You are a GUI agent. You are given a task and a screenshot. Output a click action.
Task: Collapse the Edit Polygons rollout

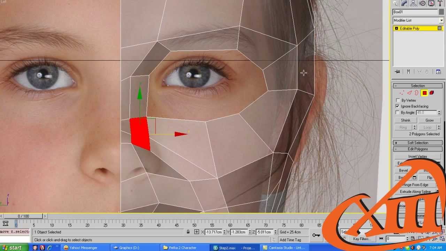(x=418, y=149)
